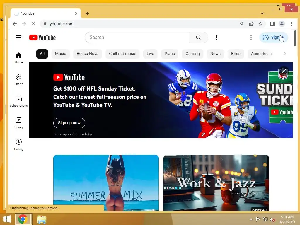Open Action Center flag icon
The image size is (300, 225).
point(258,219)
